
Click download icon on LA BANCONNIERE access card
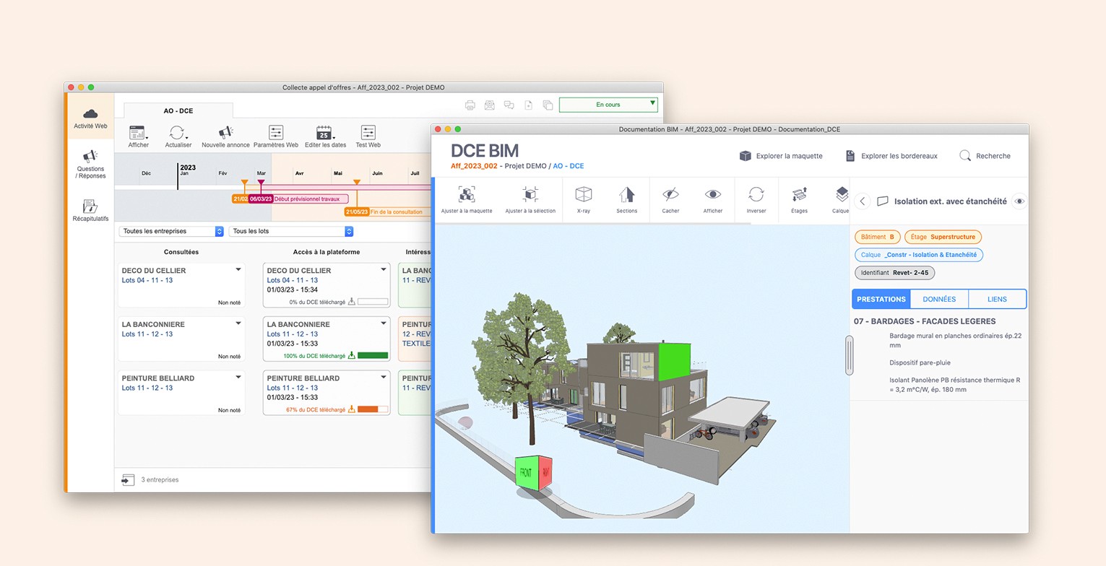coord(352,355)
